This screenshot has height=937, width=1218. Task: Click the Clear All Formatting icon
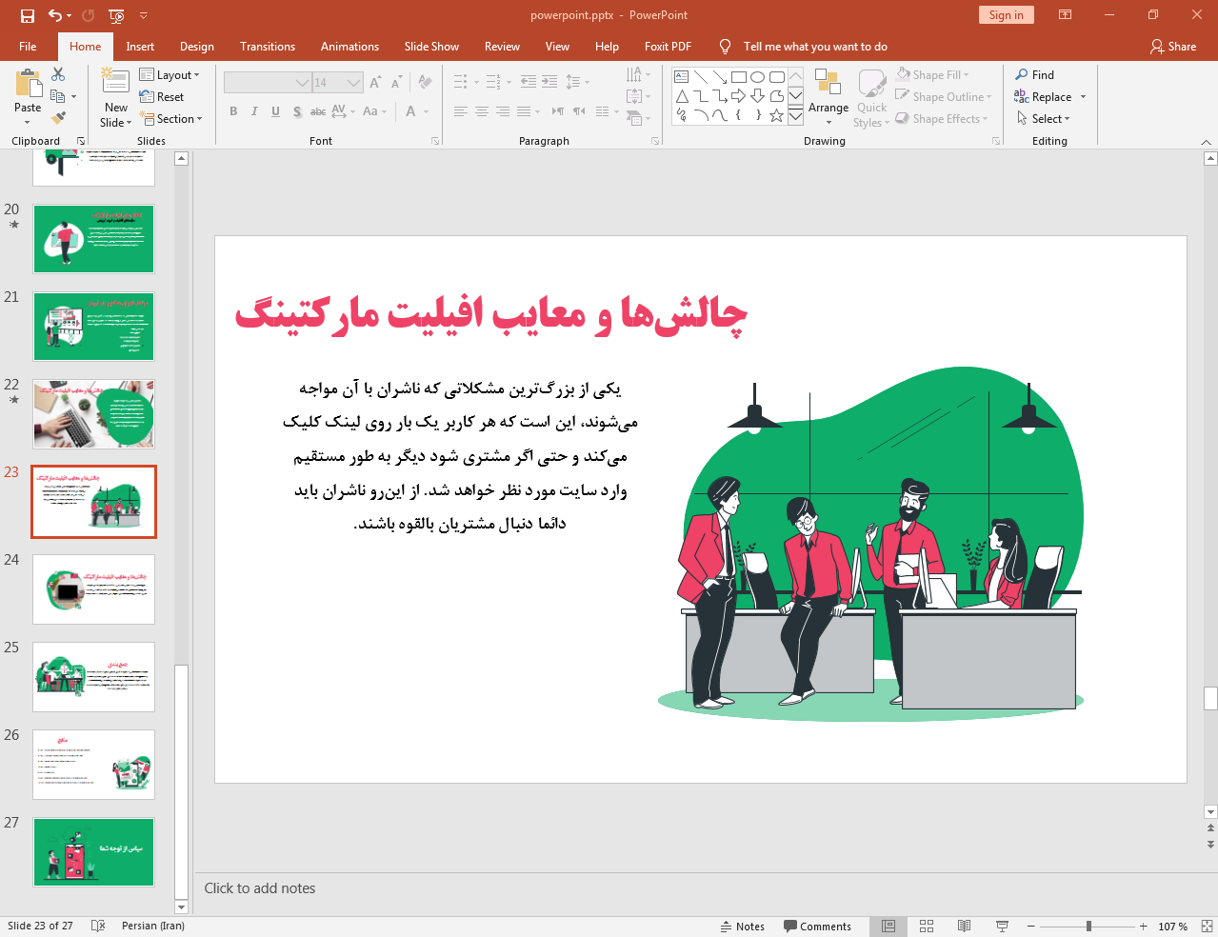[425, 83]
